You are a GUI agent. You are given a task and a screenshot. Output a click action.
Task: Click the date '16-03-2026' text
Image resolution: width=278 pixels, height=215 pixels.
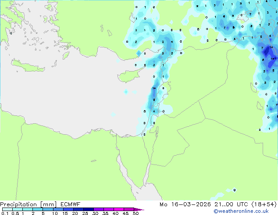pos(191,204)
